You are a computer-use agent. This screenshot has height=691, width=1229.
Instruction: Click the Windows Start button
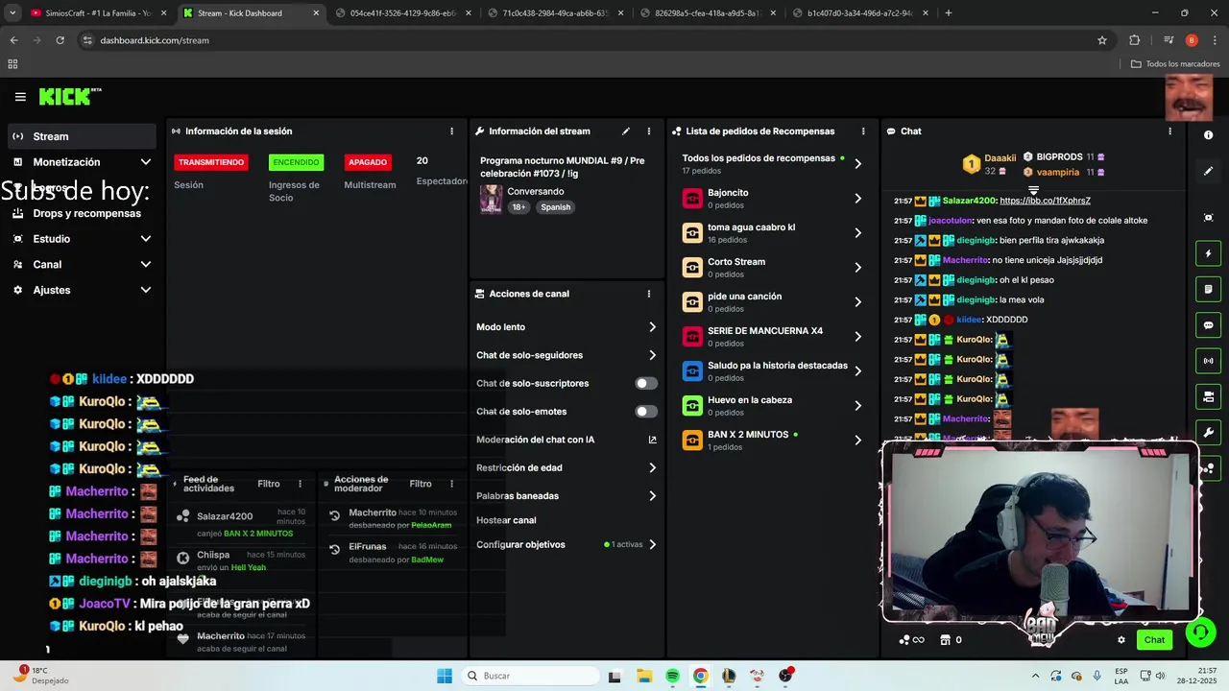pyautogui.click(x=444, y=676)
